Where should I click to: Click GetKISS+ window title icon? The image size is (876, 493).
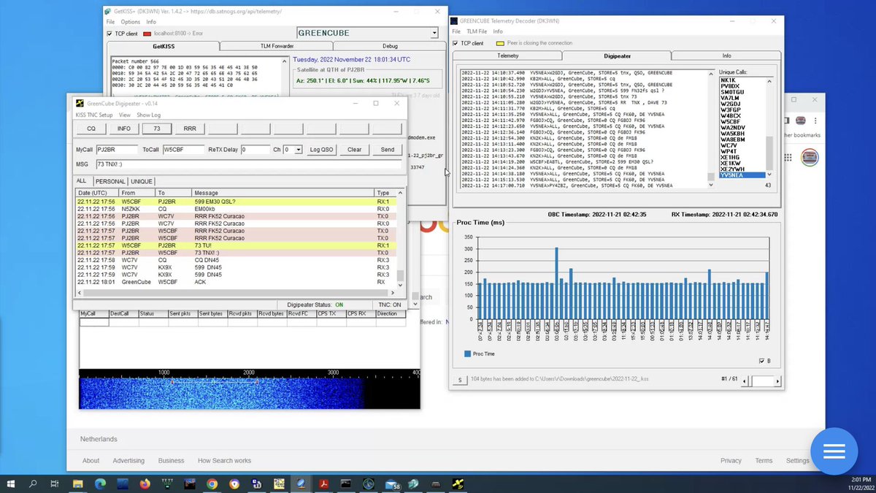click(109, 12)
